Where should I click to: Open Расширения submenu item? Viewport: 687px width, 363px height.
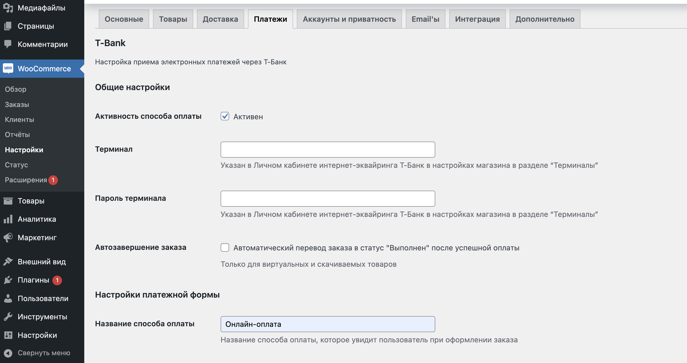26,180
